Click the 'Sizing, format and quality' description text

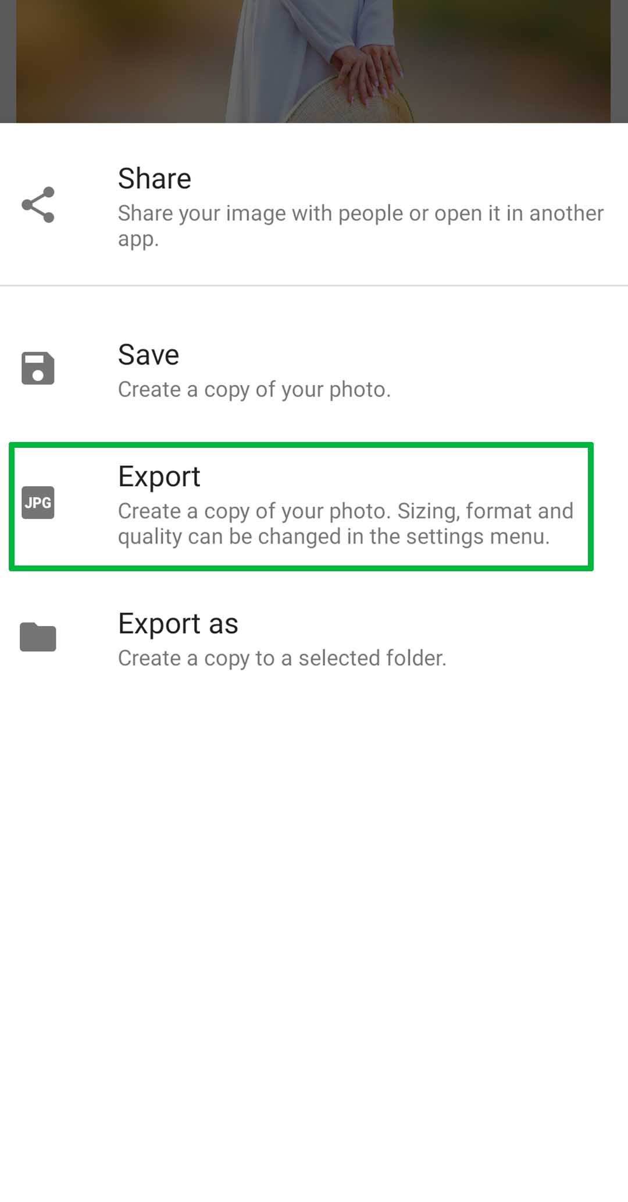(x=345, y=524)
